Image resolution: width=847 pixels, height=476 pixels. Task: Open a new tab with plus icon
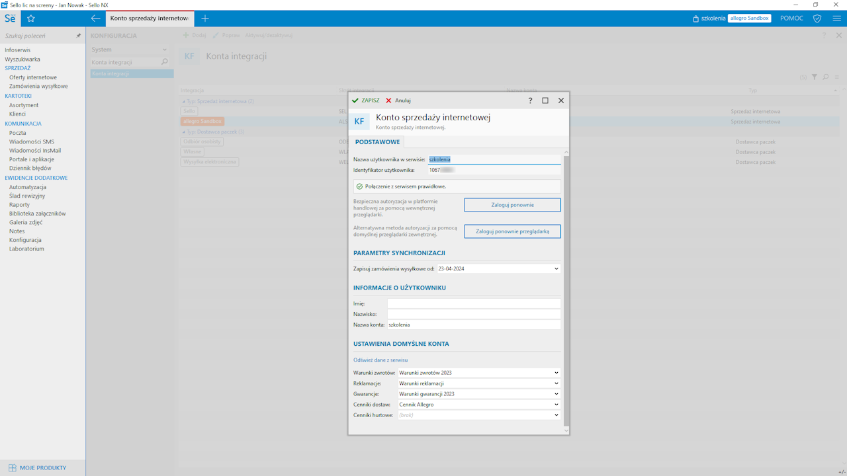click(x=205, y=19)
